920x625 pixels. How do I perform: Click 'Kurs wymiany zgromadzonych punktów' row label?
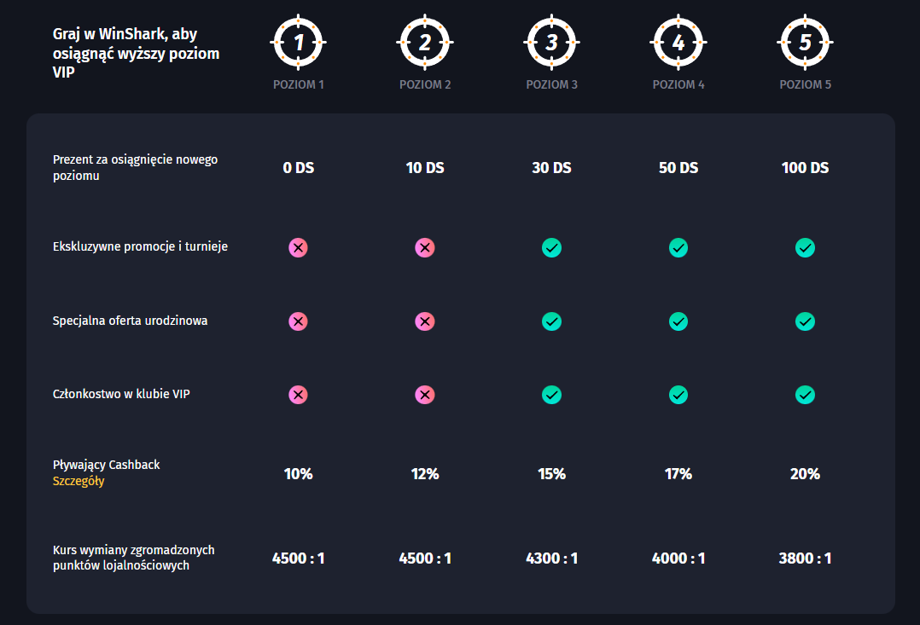134,558
